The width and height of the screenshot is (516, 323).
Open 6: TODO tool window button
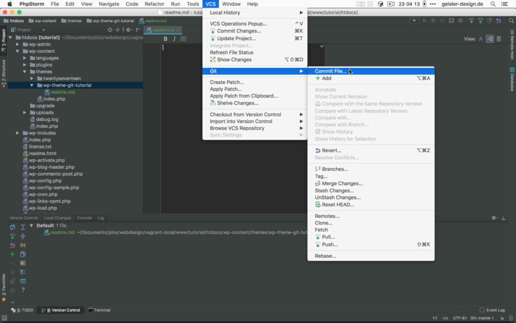[22, 310]
